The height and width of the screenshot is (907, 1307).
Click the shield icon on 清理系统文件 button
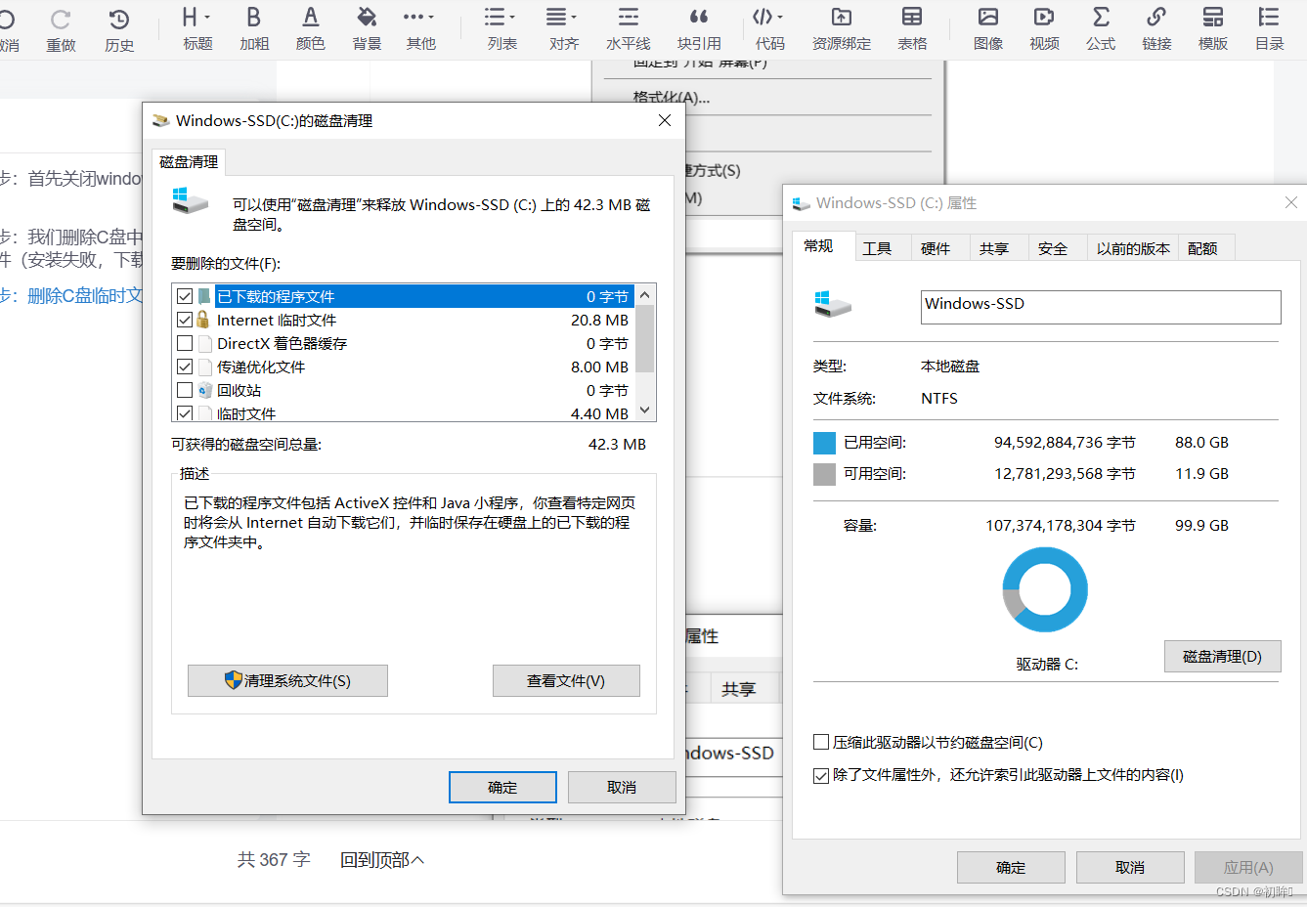234,680
